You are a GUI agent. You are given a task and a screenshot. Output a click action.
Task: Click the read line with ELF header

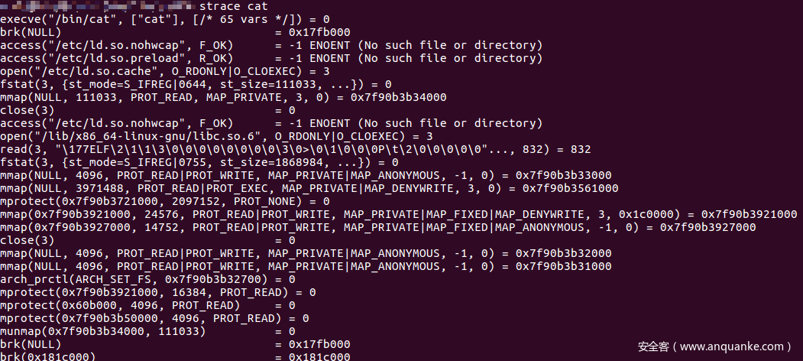[295, 149]
